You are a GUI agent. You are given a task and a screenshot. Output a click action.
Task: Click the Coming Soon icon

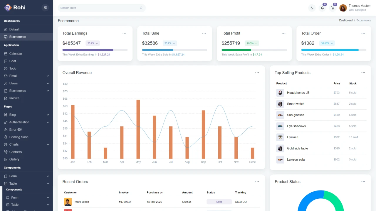(6, 137)
